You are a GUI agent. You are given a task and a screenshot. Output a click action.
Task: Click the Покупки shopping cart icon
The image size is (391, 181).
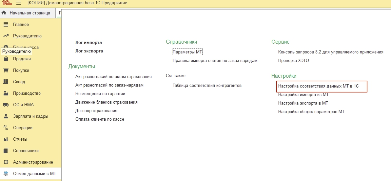coord(6,70)
